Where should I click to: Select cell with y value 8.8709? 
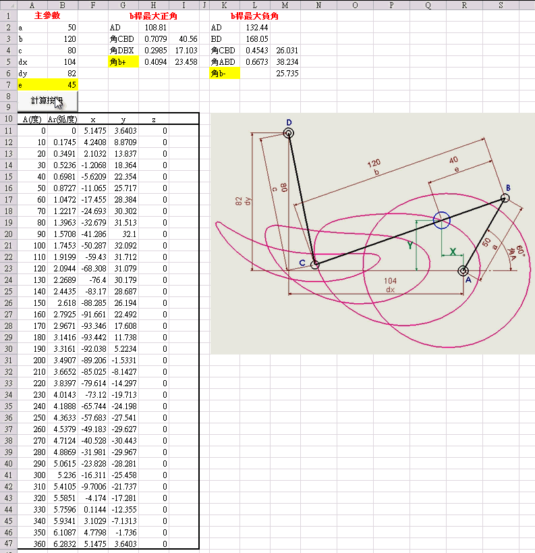(123, 142)
